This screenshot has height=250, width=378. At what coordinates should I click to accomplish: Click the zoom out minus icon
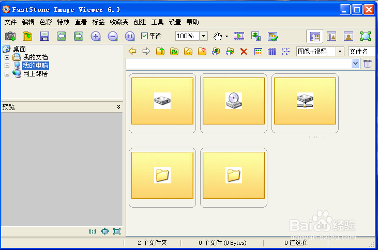(113, 36)
